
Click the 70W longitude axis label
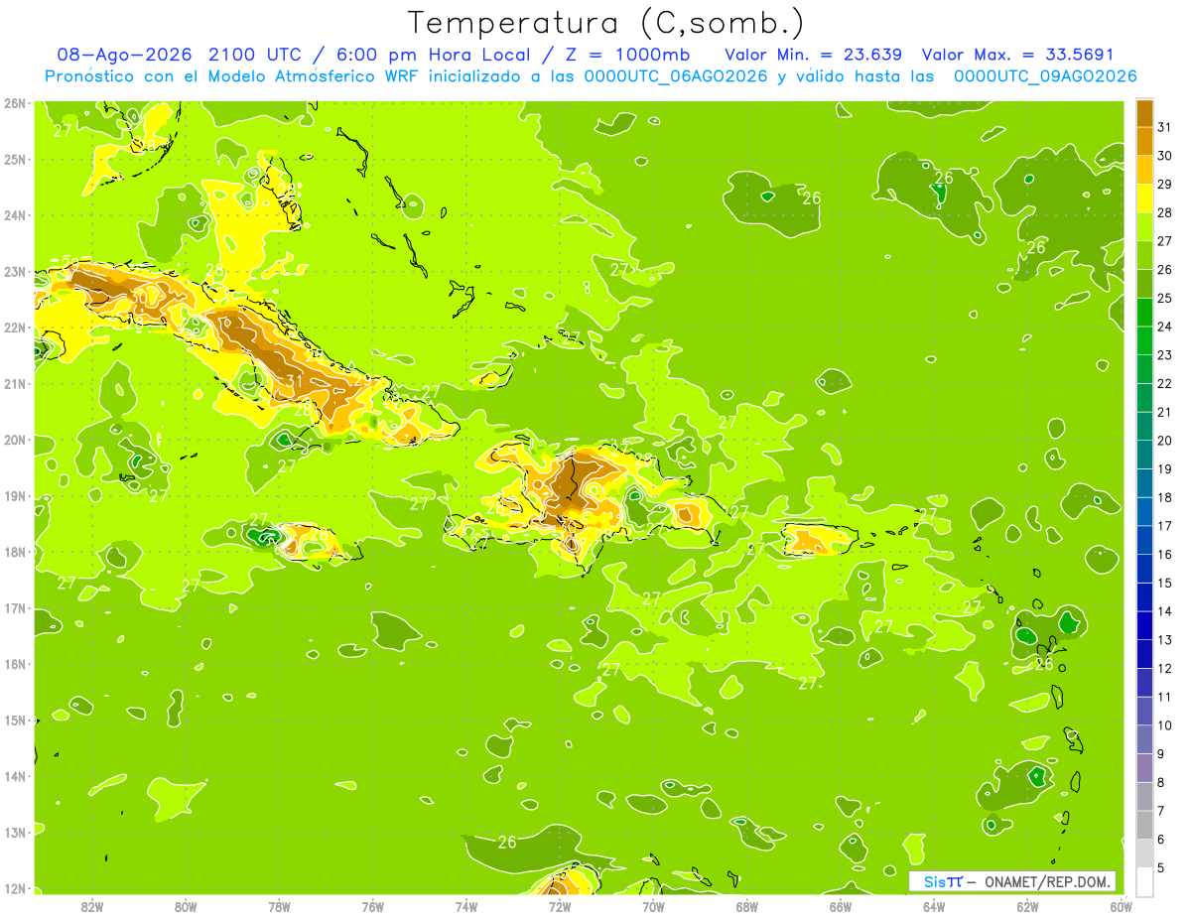pos(653,906)
